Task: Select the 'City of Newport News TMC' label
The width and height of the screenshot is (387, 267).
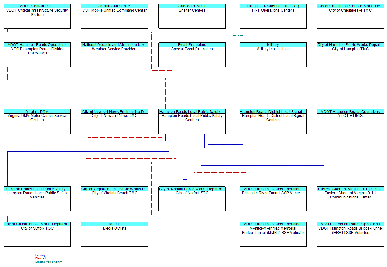Action: click(115, 116)
